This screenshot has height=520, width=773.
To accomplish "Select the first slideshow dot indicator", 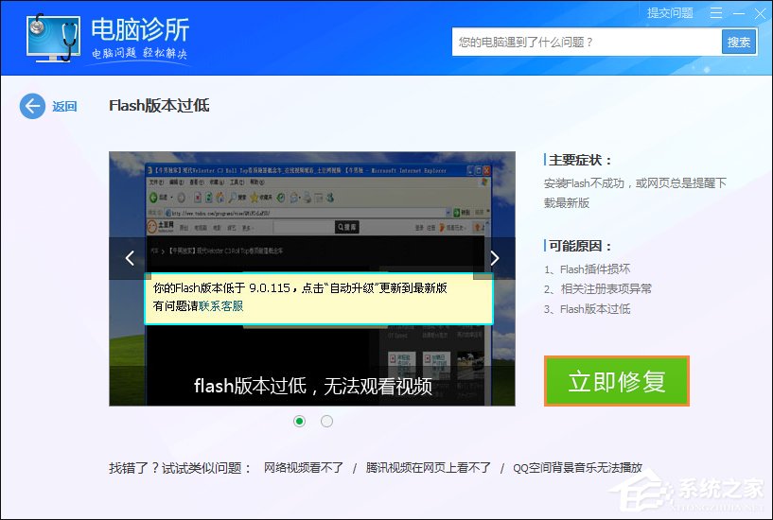I will [299, 421].
